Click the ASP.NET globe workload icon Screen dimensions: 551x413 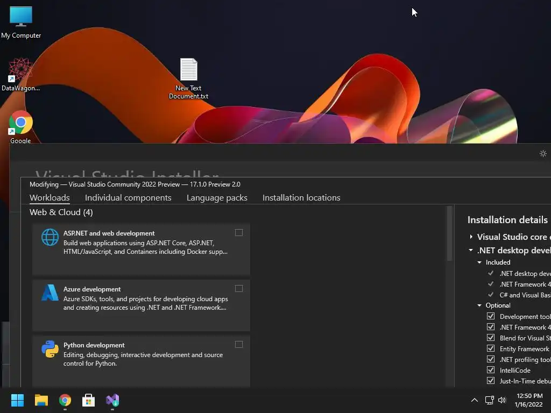pos(50,237)
